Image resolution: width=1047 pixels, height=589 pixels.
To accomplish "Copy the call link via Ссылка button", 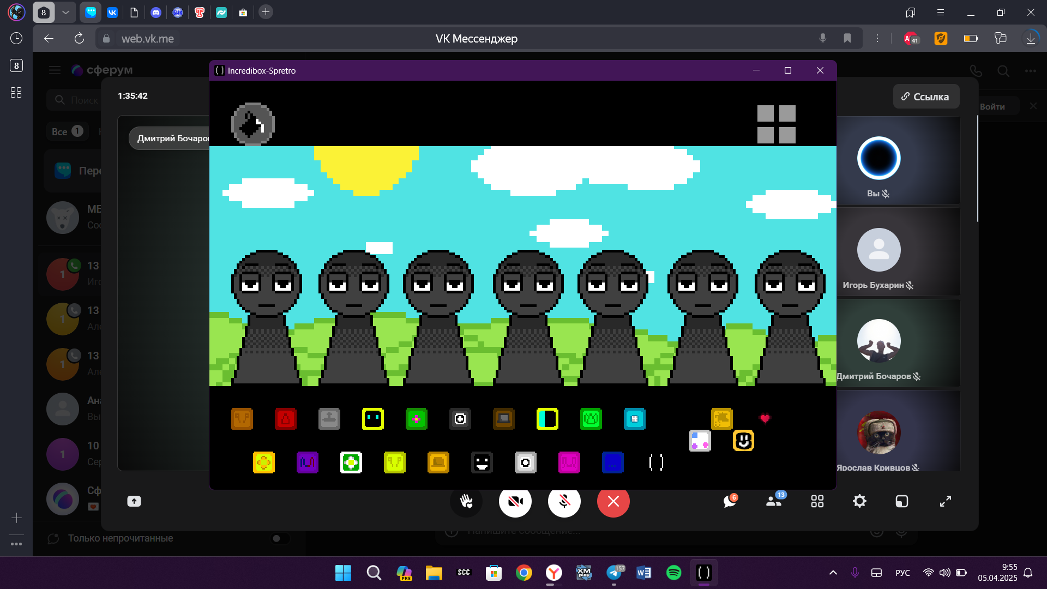I will pyautogui.click(x=926, y=97).
